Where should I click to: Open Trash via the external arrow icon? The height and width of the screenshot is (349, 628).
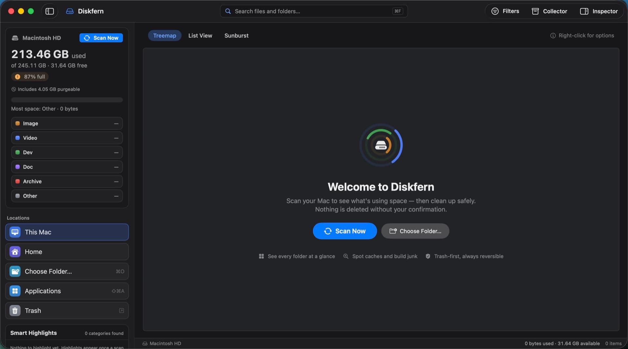pos(121,310)
